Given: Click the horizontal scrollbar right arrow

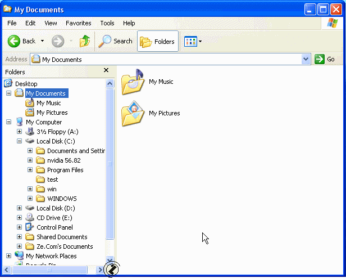Looking at the screenshot, I should pos(100,270).
